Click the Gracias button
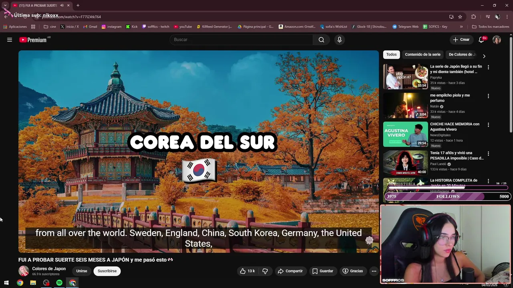Image resolution: width=513 pixels, height=288 pixels. (x=353, y=271)
